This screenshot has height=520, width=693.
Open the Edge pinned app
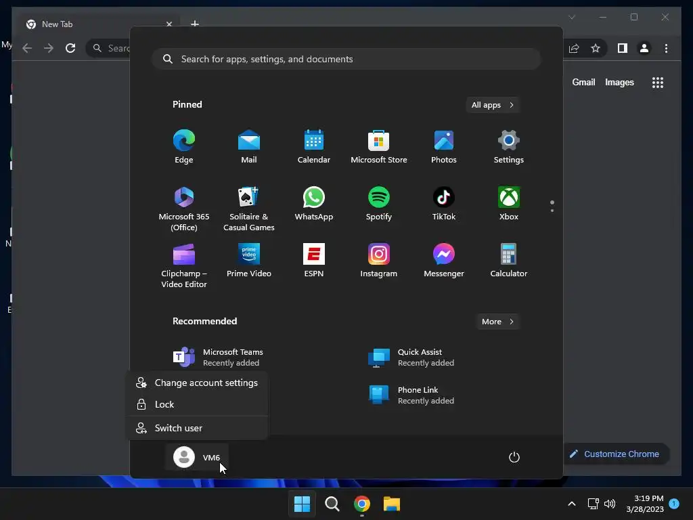point(184,146)
